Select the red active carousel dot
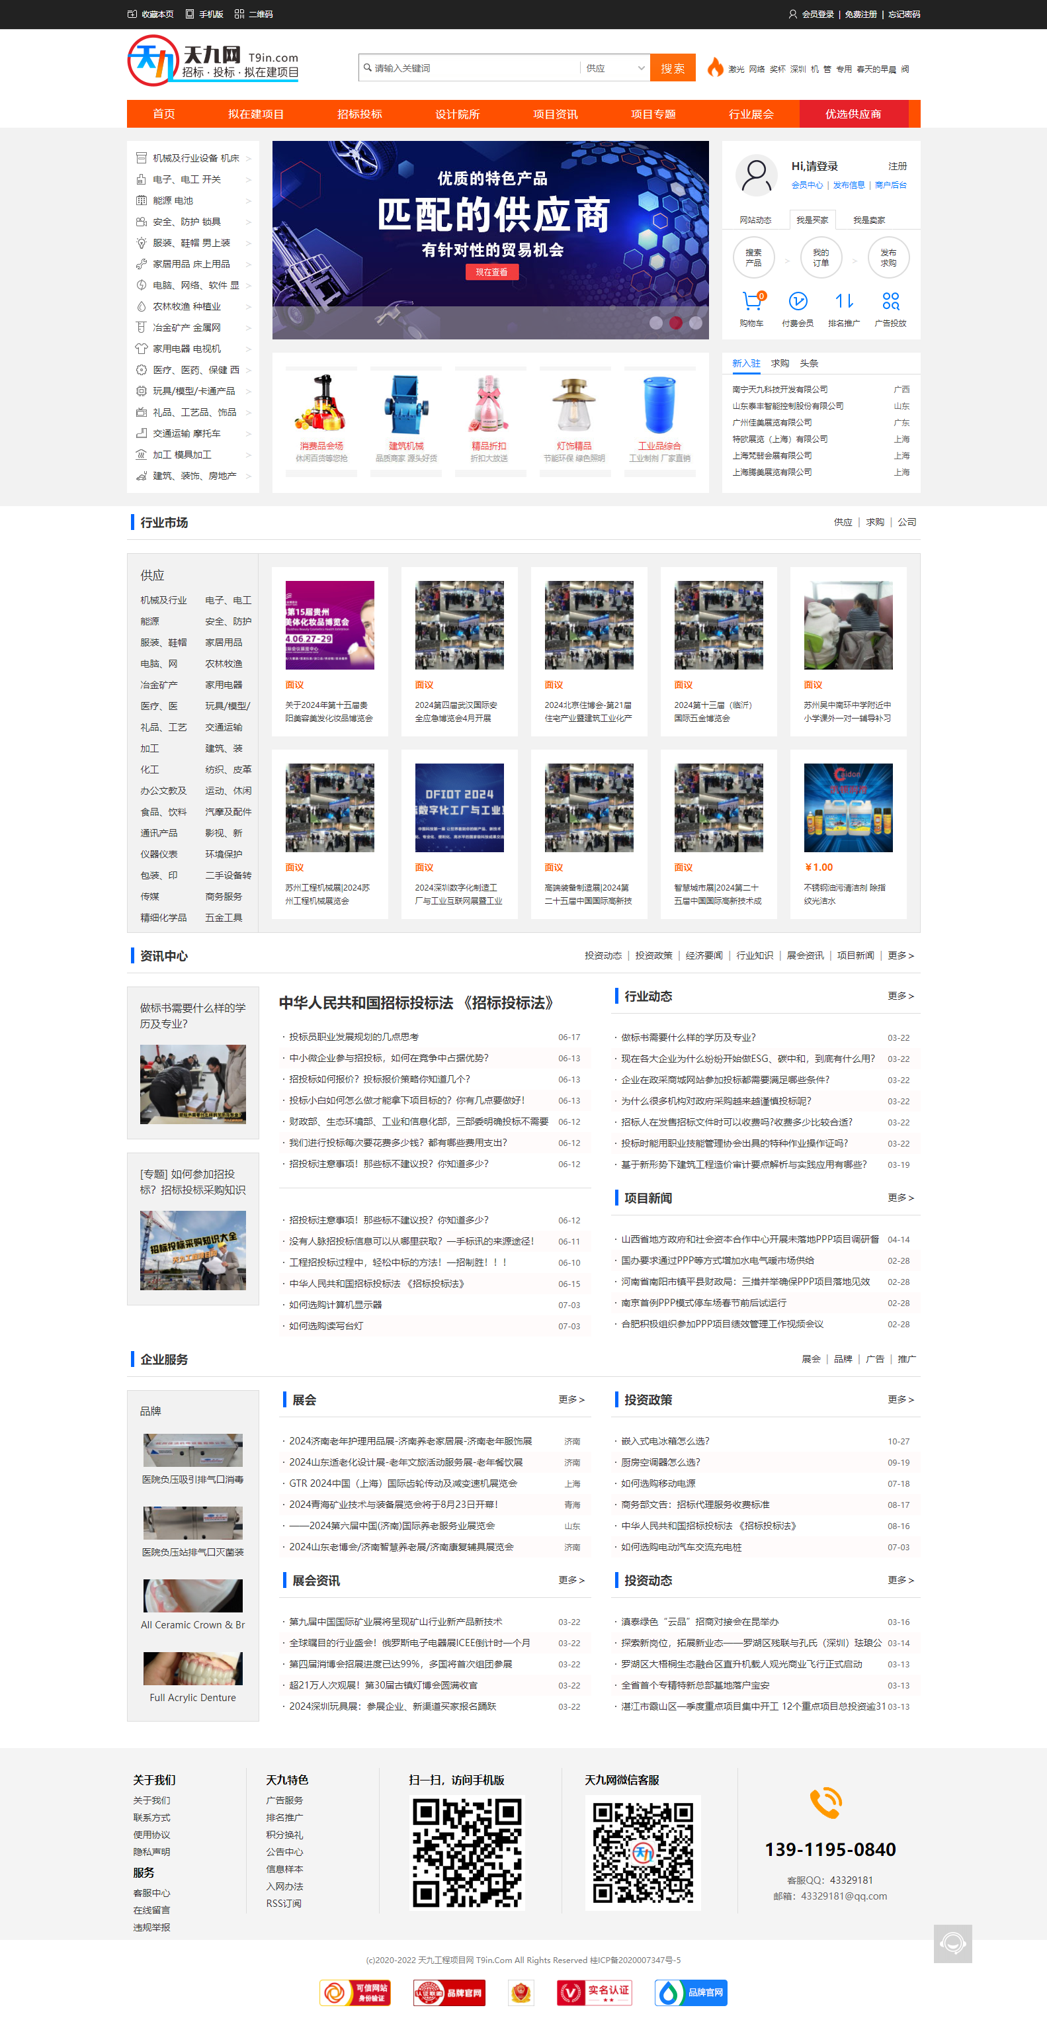This screenshot has height=2022, width=1047. coord(676,323)
